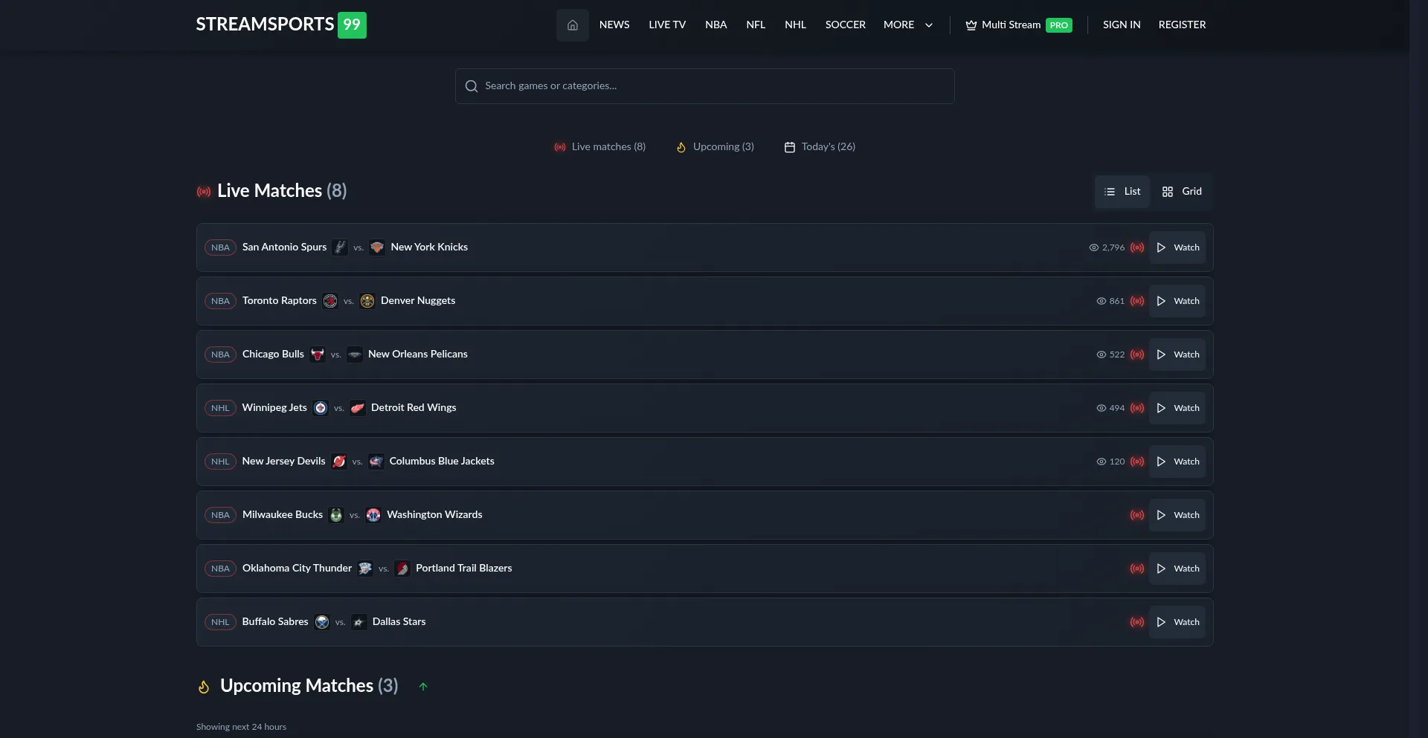
Task: Go to the NHL section
Action: [795, 25]
